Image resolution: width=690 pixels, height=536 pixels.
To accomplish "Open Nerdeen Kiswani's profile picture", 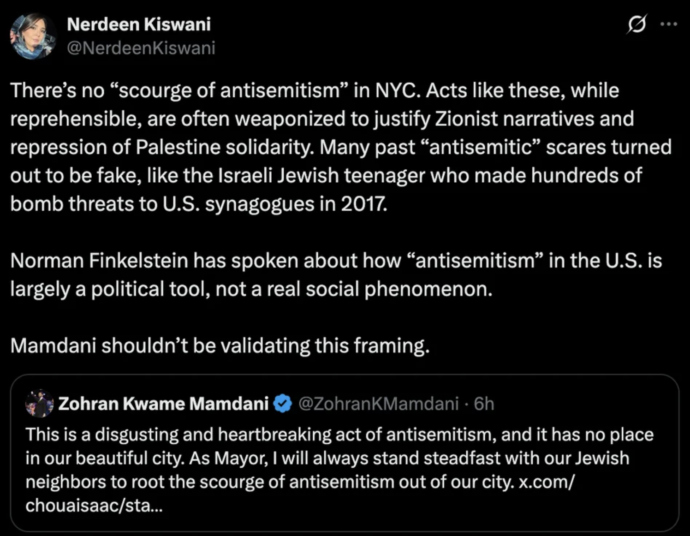I will [x=33, y=36].
